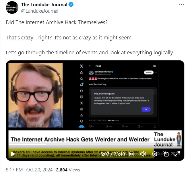Image resolution: width=188 pixels, height=174 pixels.
Task: Click the 9:17 PM Oct 20, 2024 timestamp
Action: [x=29, y=170]
